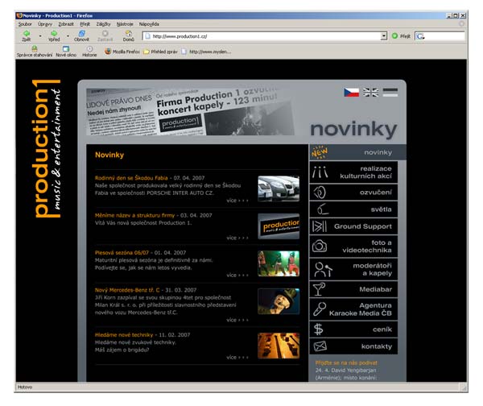This screenshot has width=483, height=406.
Task: Go forward with the Vpřed arrow
Action: point(54,35)
